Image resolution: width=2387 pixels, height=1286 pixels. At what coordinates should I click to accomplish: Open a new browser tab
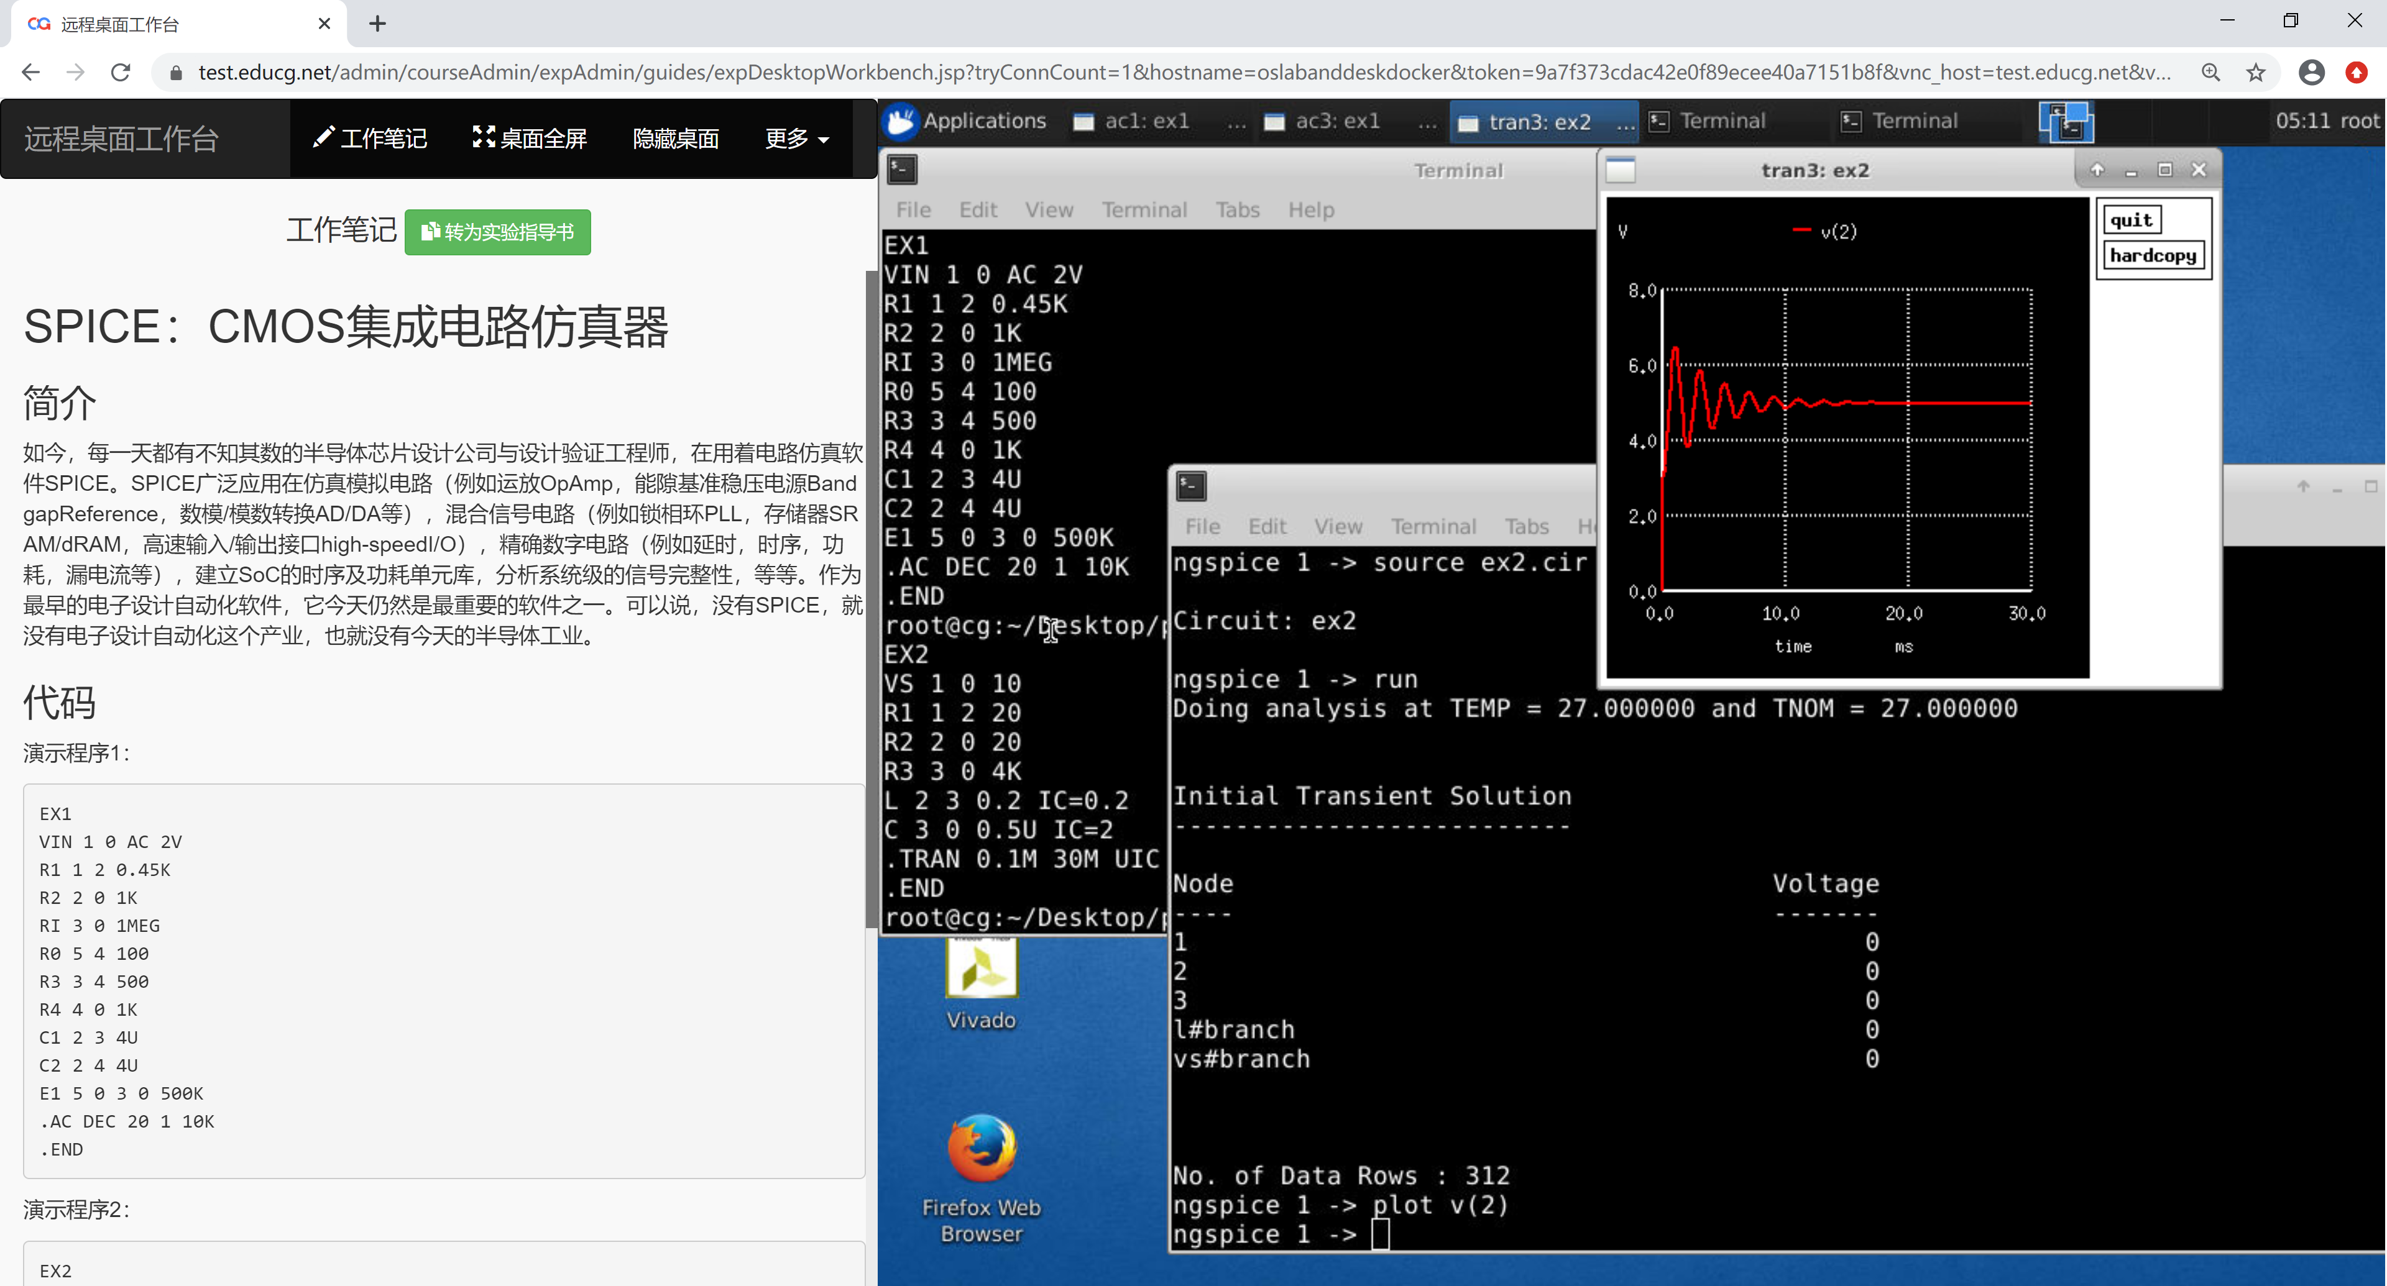pos(377,24)
